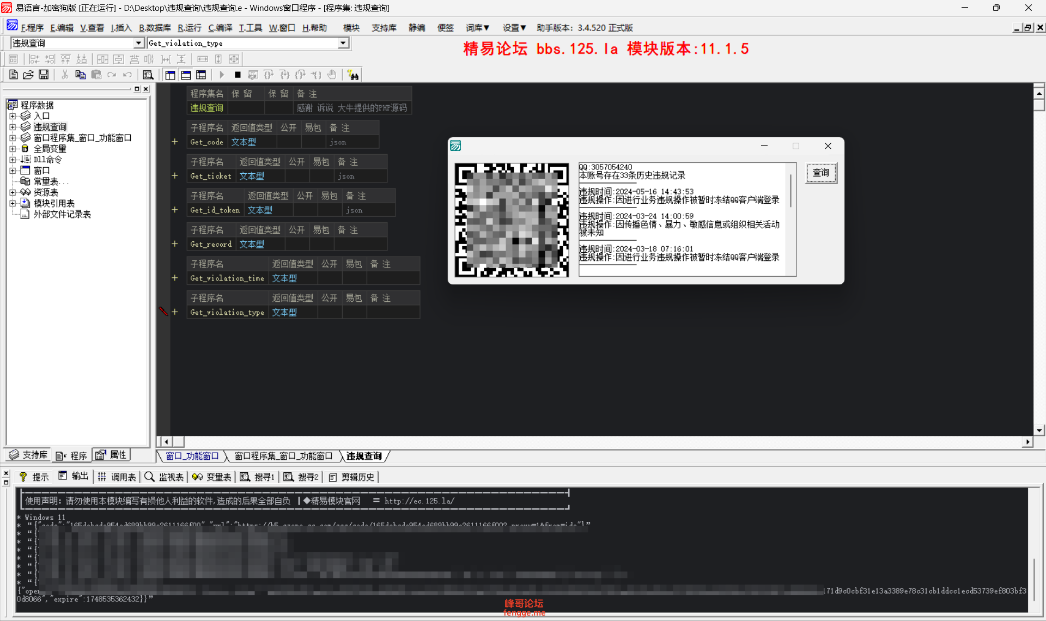Viewport: 1046px width, 621px height.
Task: Click the Get_violation_type name cell
Action: click(227, 312)
